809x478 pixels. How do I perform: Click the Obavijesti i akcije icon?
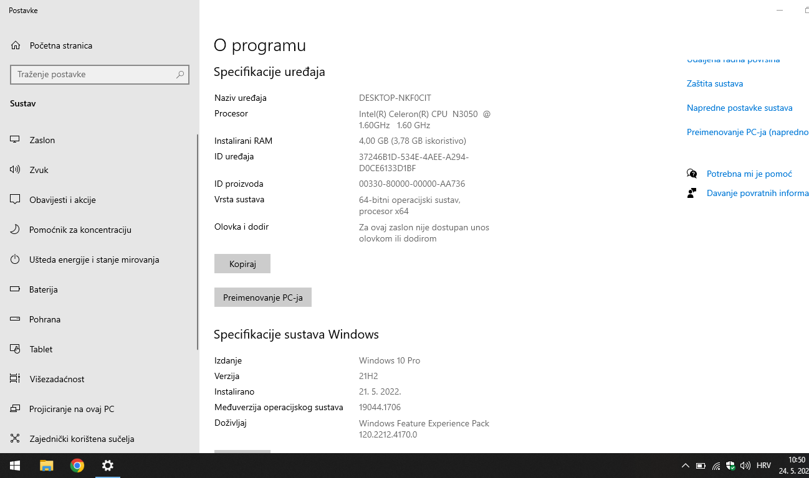(x=16, y=200)
